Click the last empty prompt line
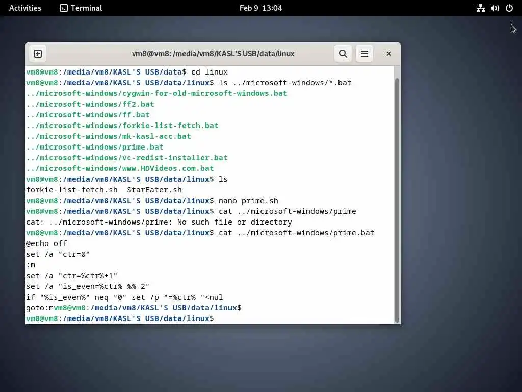The width and height of the screenshot is (522, 392). [x=120, y=318]
